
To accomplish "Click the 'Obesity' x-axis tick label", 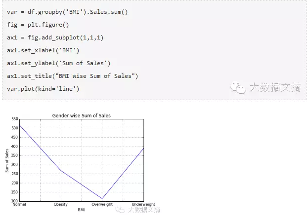I will (x=61, y=204).
